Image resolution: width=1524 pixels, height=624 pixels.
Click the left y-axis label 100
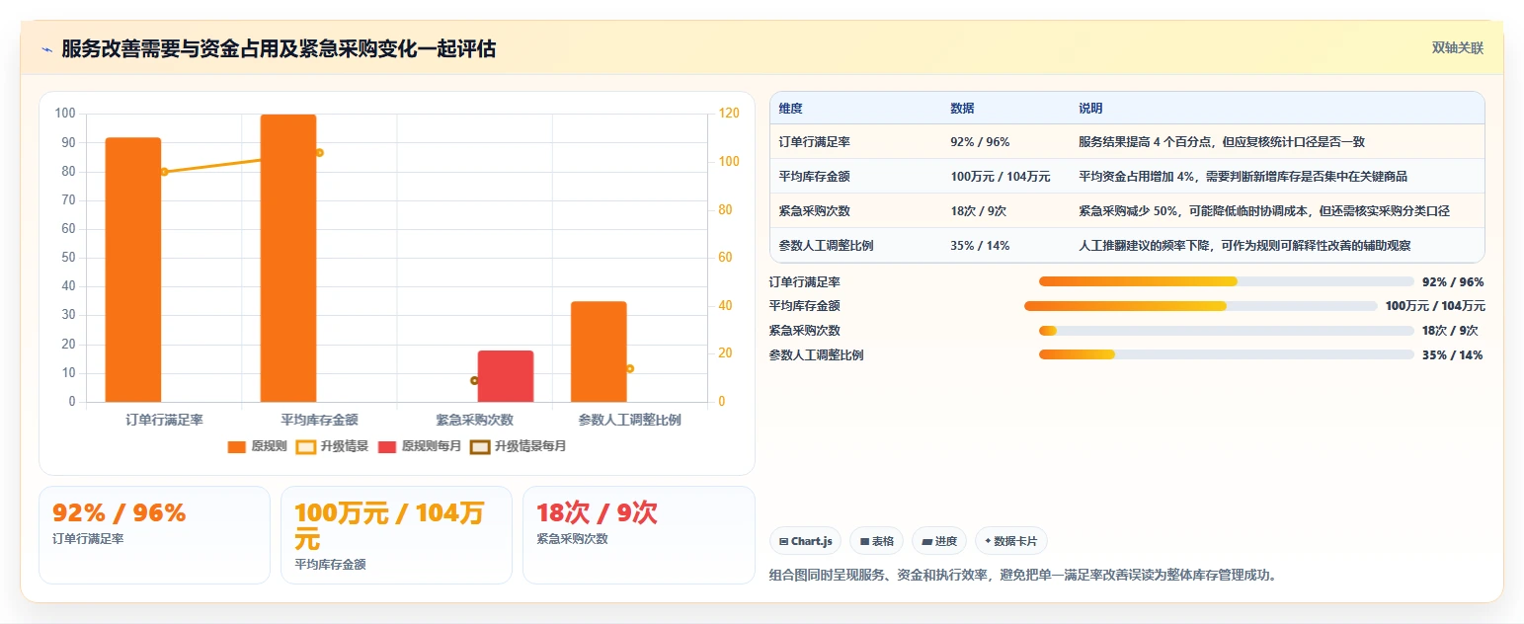65,114
